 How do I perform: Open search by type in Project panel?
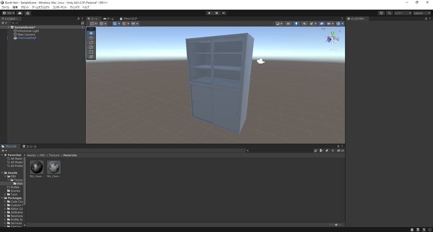(x=321, y=151)
